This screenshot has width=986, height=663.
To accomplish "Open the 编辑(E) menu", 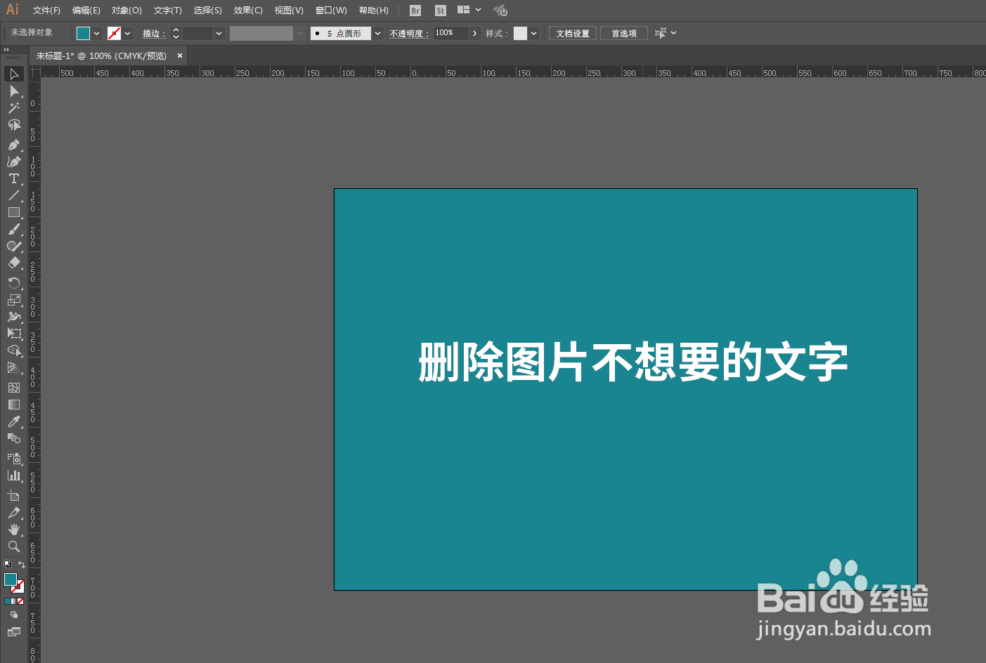I will pos(86,11).
